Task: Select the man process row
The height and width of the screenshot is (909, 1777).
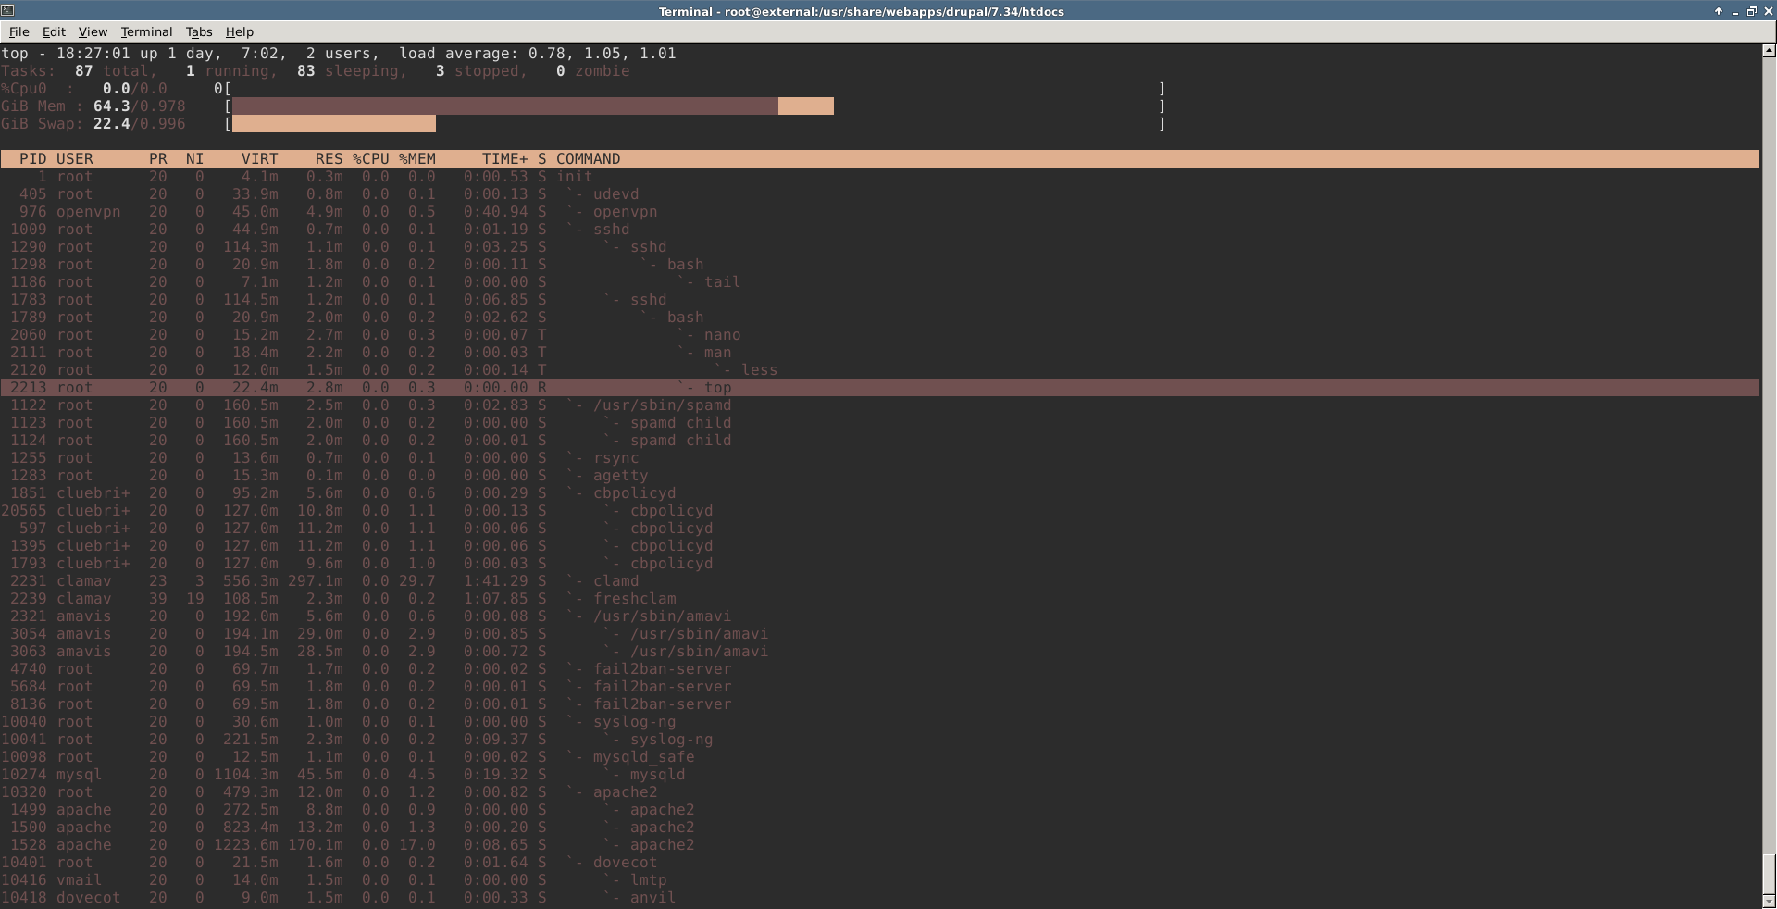Action: click(879, 353)
